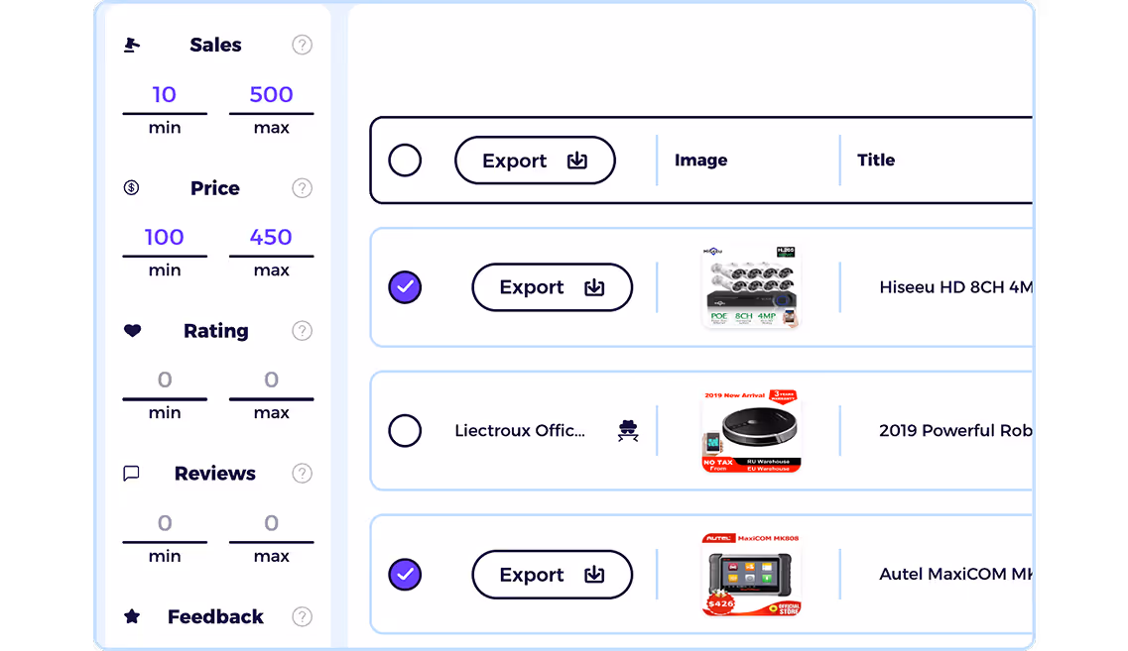Click the Price filter label
1128x651 pixels.
point(215,188)
